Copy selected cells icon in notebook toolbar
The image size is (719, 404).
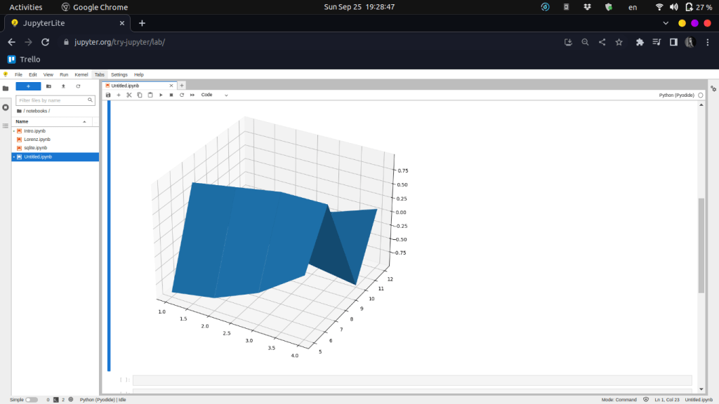click(140, 95)
